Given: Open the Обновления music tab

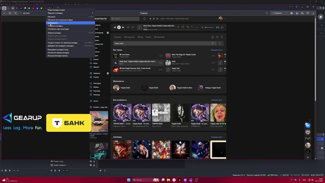Looking at the screenshot, I should point(159,37).
